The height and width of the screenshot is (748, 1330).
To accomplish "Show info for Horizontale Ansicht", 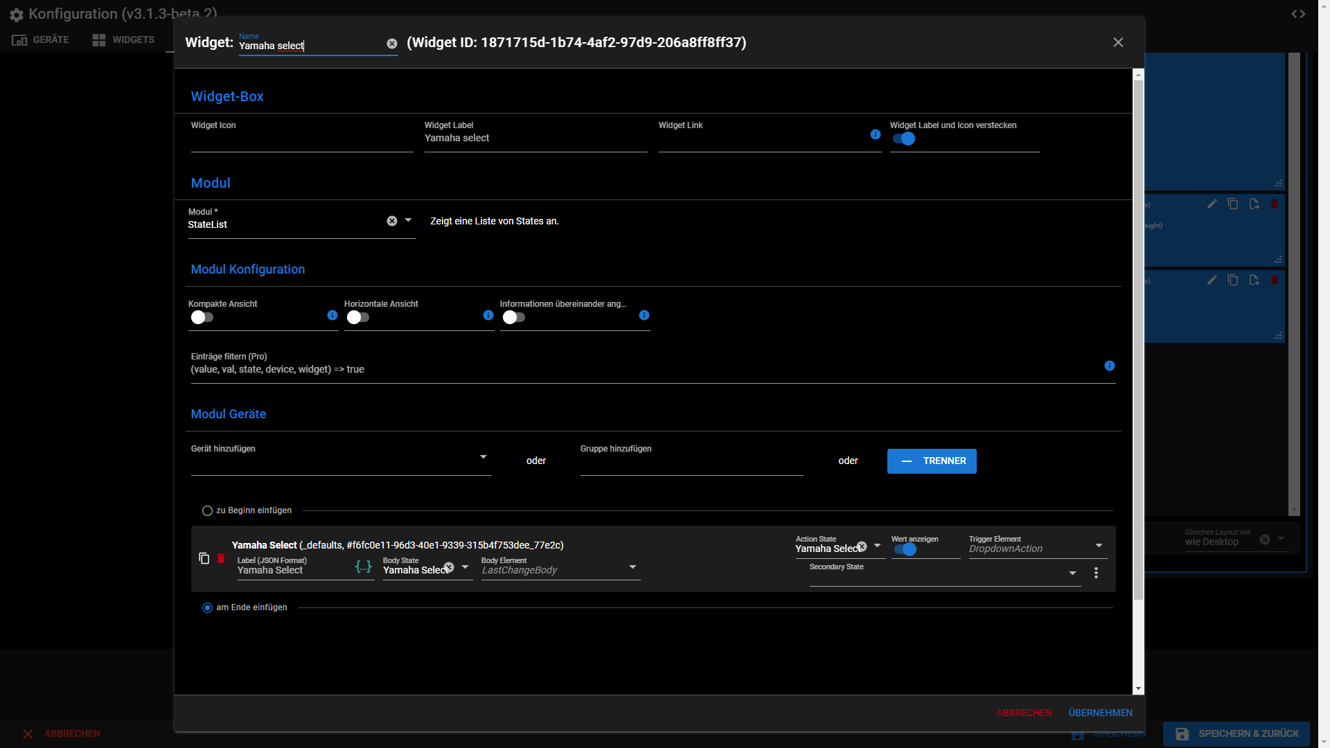I will click(488, 315).
